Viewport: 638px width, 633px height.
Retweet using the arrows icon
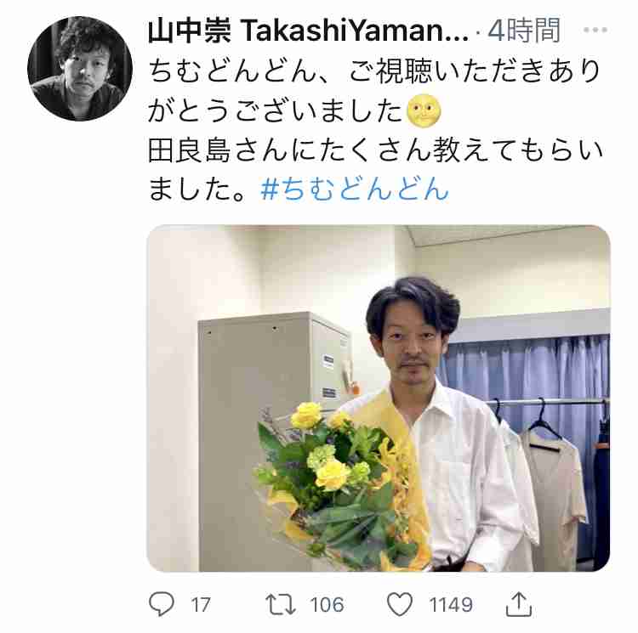[281, 604]
